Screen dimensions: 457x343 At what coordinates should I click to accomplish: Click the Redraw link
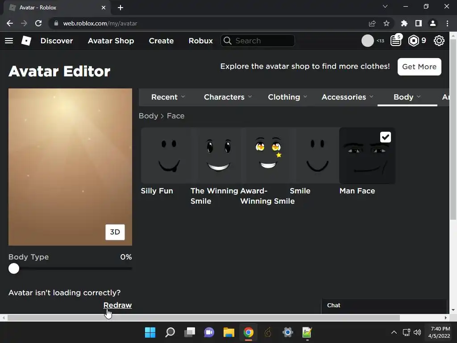117,305
